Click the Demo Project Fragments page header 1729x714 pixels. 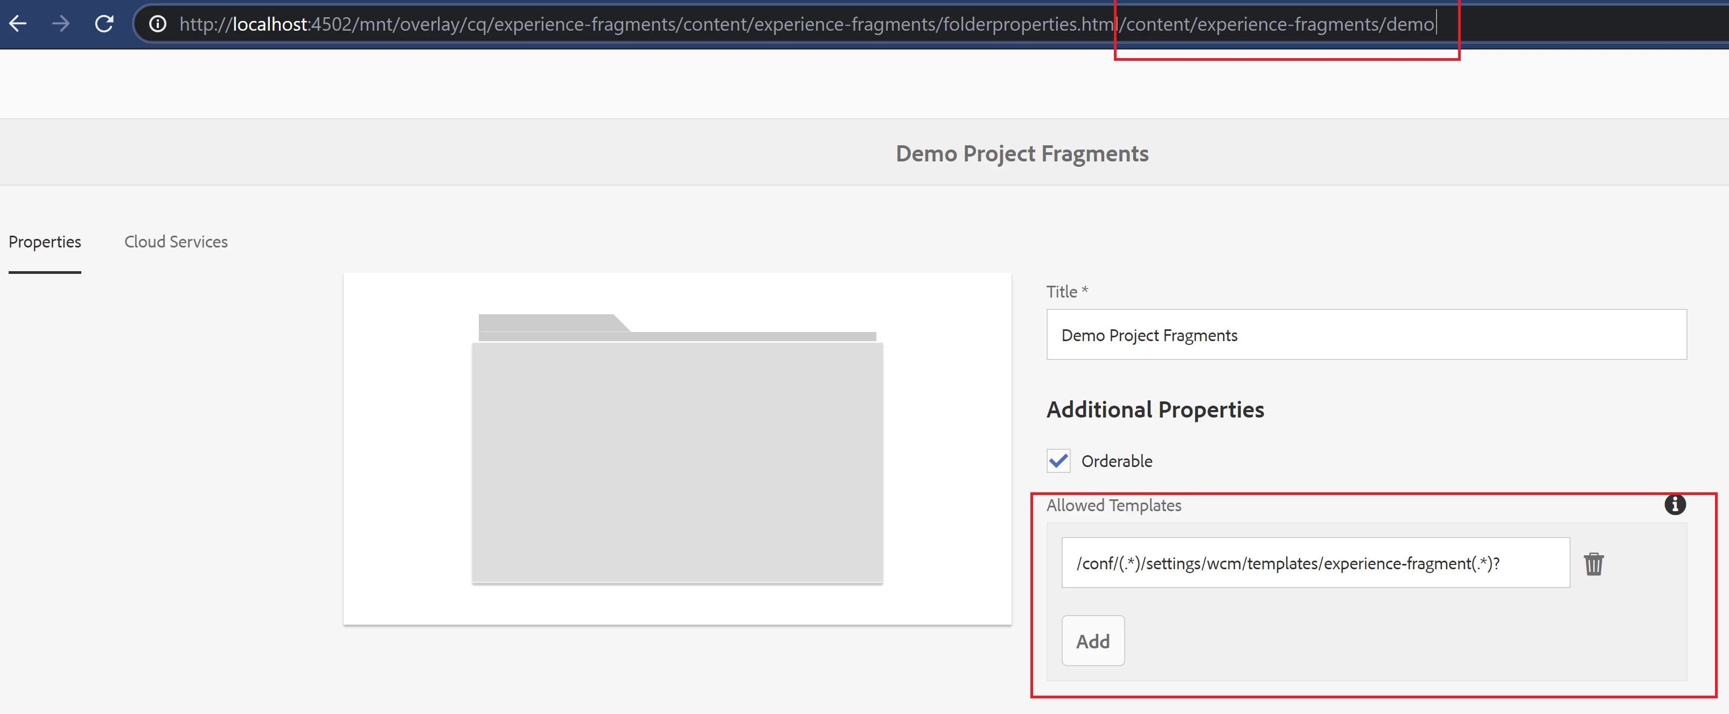pyautogui.click(x=1022, y=153)
